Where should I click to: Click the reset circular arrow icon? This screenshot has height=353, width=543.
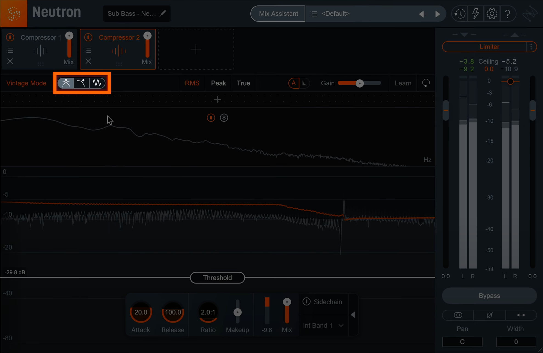pos(426,83)
